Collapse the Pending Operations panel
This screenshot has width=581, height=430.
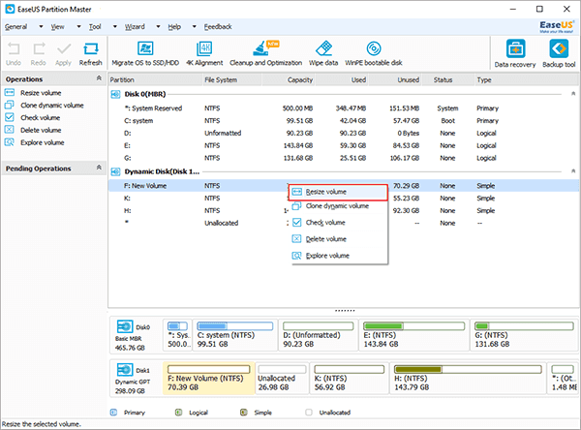[99, 168]
